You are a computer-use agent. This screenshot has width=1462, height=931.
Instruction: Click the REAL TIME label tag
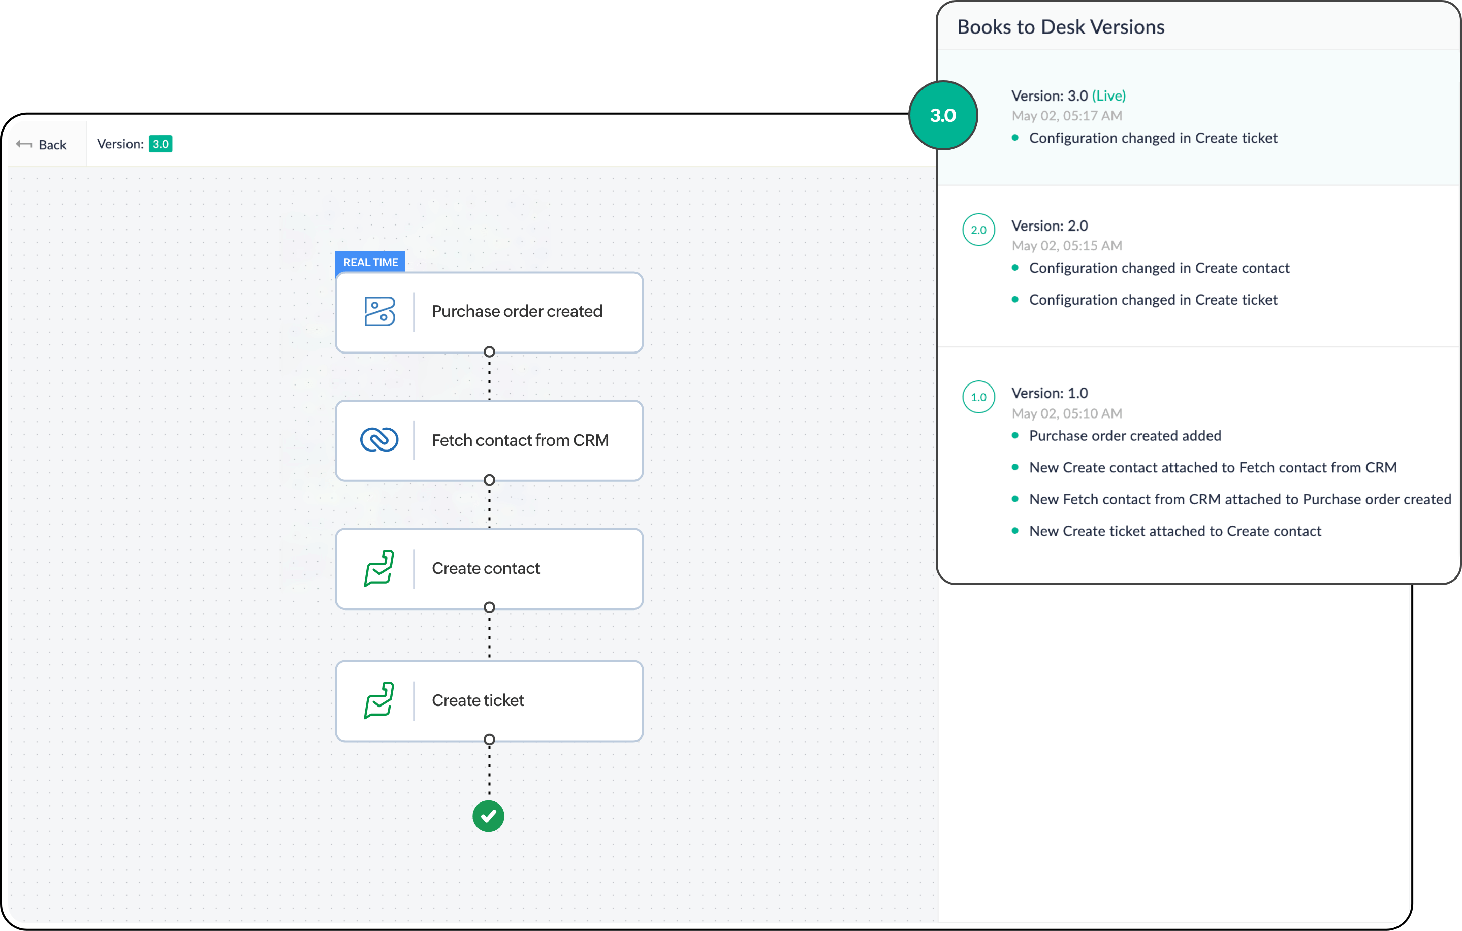point(370,262)
